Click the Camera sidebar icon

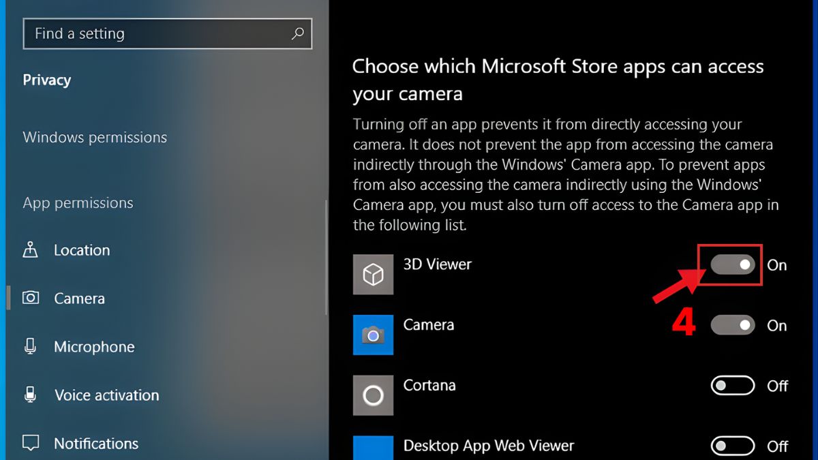[30, 298]
